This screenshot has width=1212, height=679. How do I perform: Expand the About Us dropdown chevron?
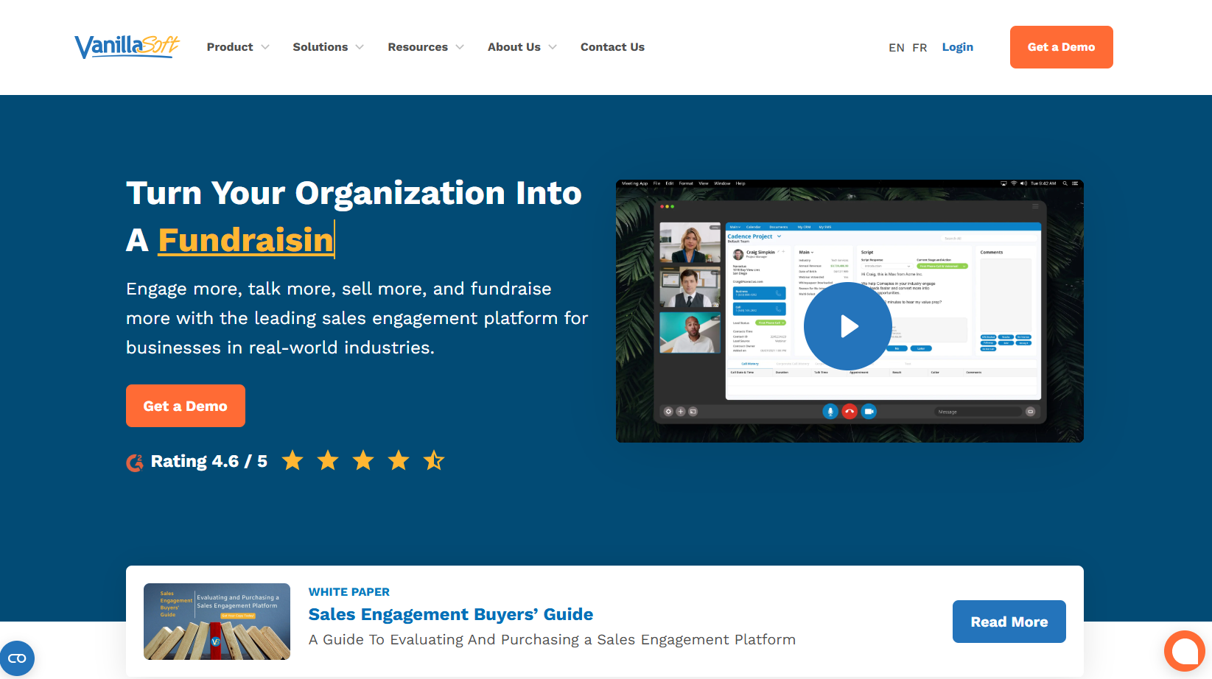pos(553,47)
